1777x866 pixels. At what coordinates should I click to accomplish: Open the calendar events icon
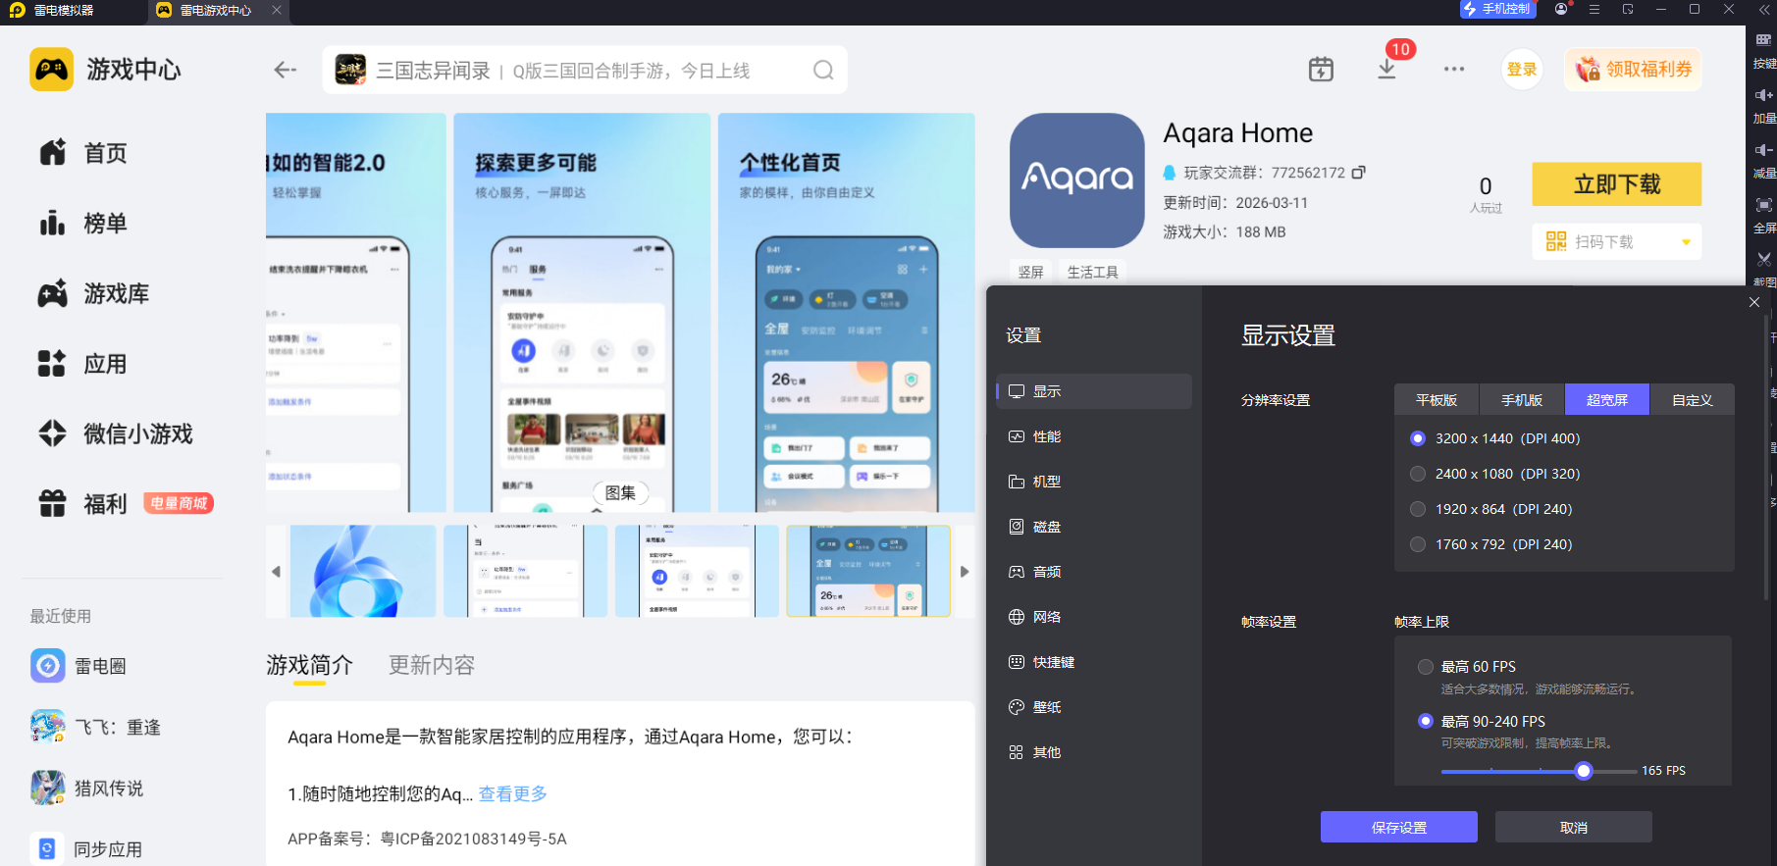(x=1321, y=70)
